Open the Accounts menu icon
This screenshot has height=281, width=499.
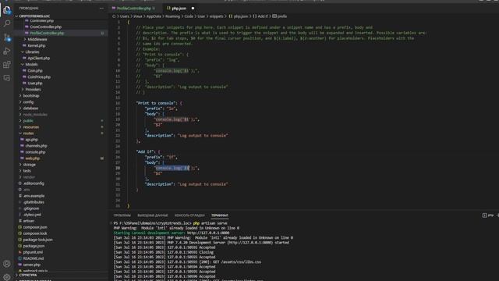(7, 264)
